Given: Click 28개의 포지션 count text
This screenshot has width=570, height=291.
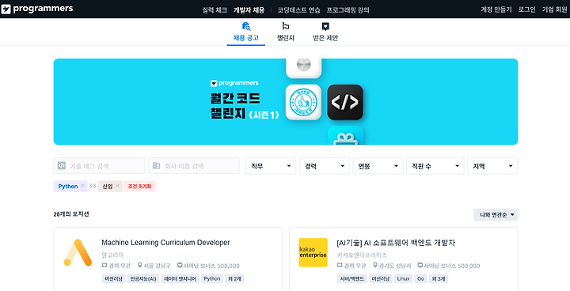Looking at the screenshot, I should [x=71, y=214].
